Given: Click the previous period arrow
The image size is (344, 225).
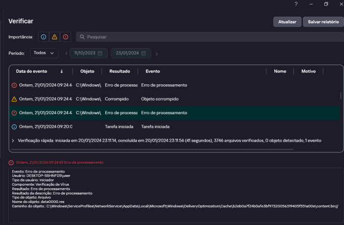Looking at the screenshot, I should click(66, 53).
